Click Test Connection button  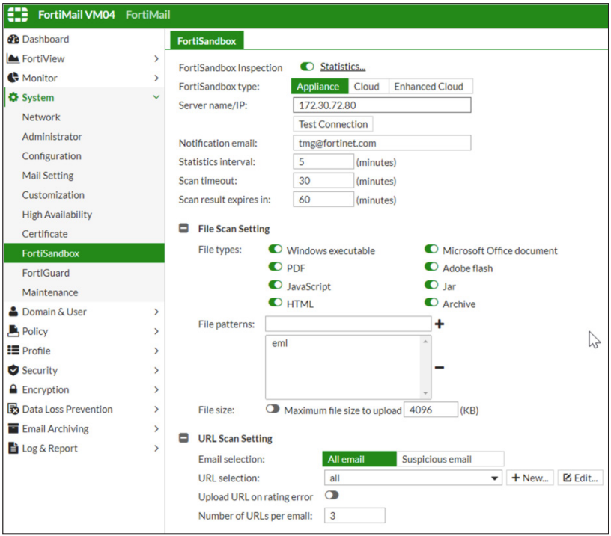pos(333,124)
